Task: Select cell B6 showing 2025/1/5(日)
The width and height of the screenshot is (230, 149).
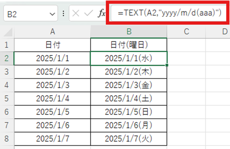Action: coord(129,112)
